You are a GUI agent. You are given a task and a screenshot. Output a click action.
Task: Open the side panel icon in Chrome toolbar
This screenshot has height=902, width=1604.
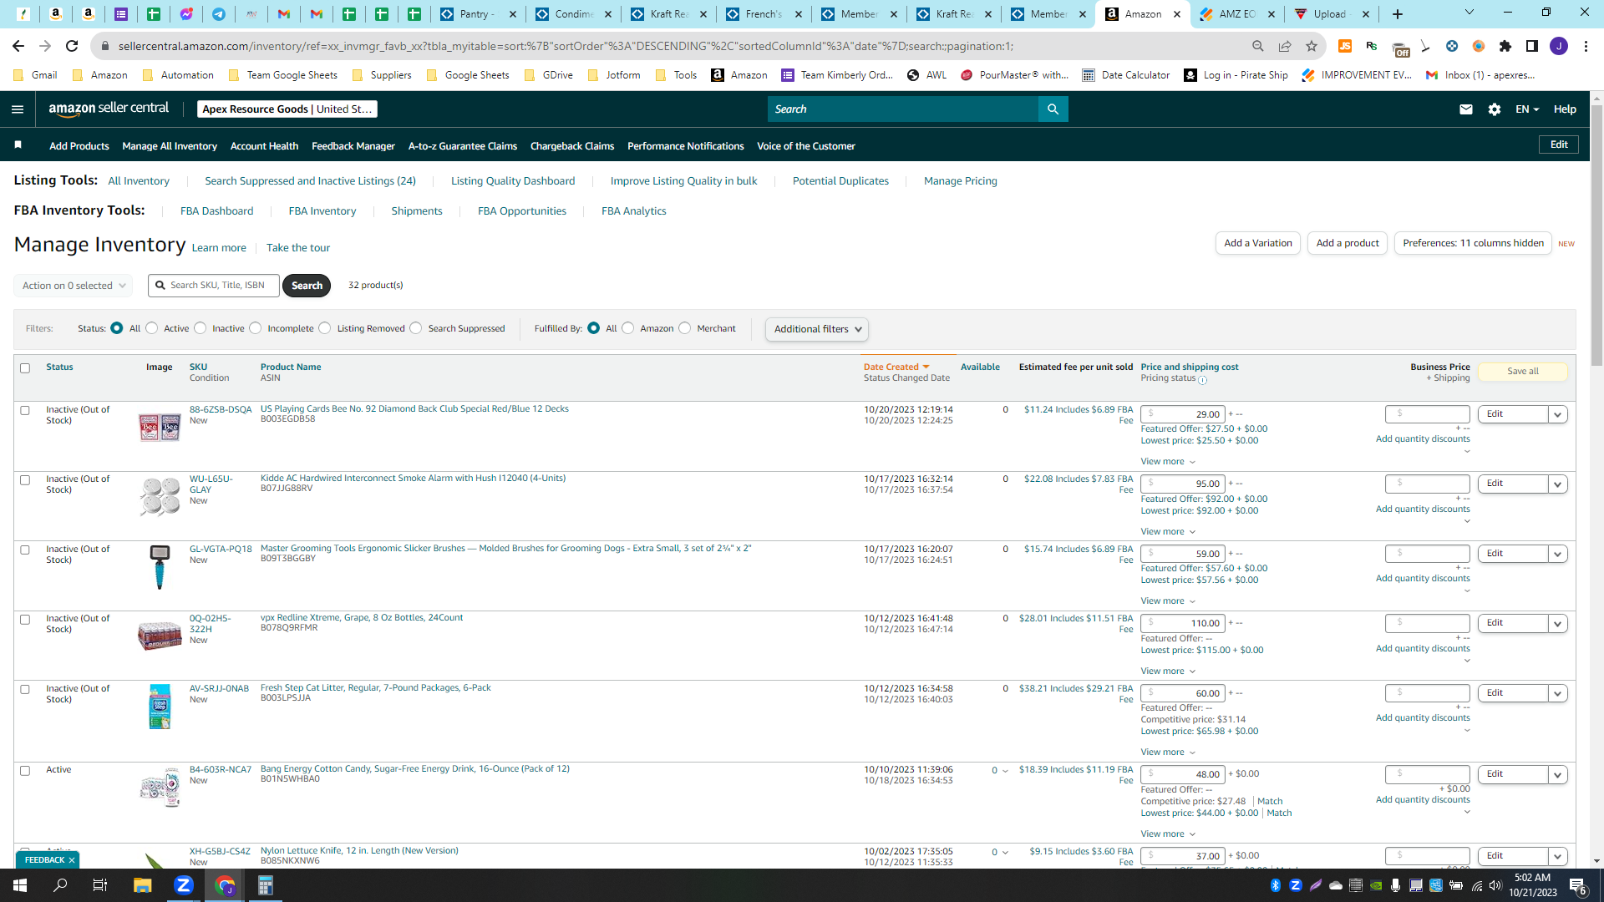[1532, 46]
